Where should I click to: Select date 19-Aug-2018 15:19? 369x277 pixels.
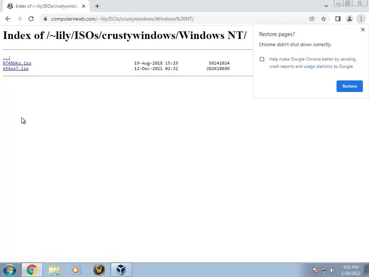click(x=156, y=63)
